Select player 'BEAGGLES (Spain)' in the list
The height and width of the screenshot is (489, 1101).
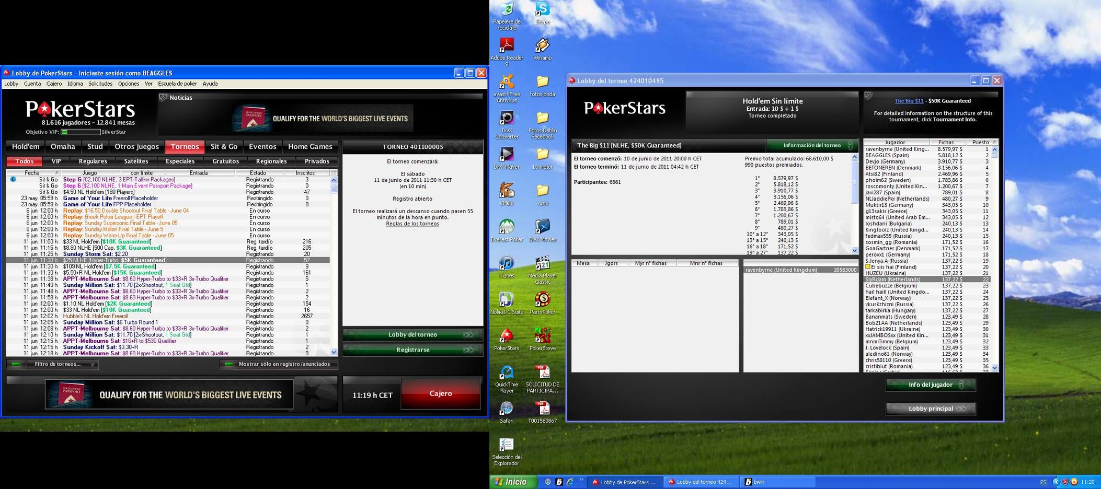point(927,155)
